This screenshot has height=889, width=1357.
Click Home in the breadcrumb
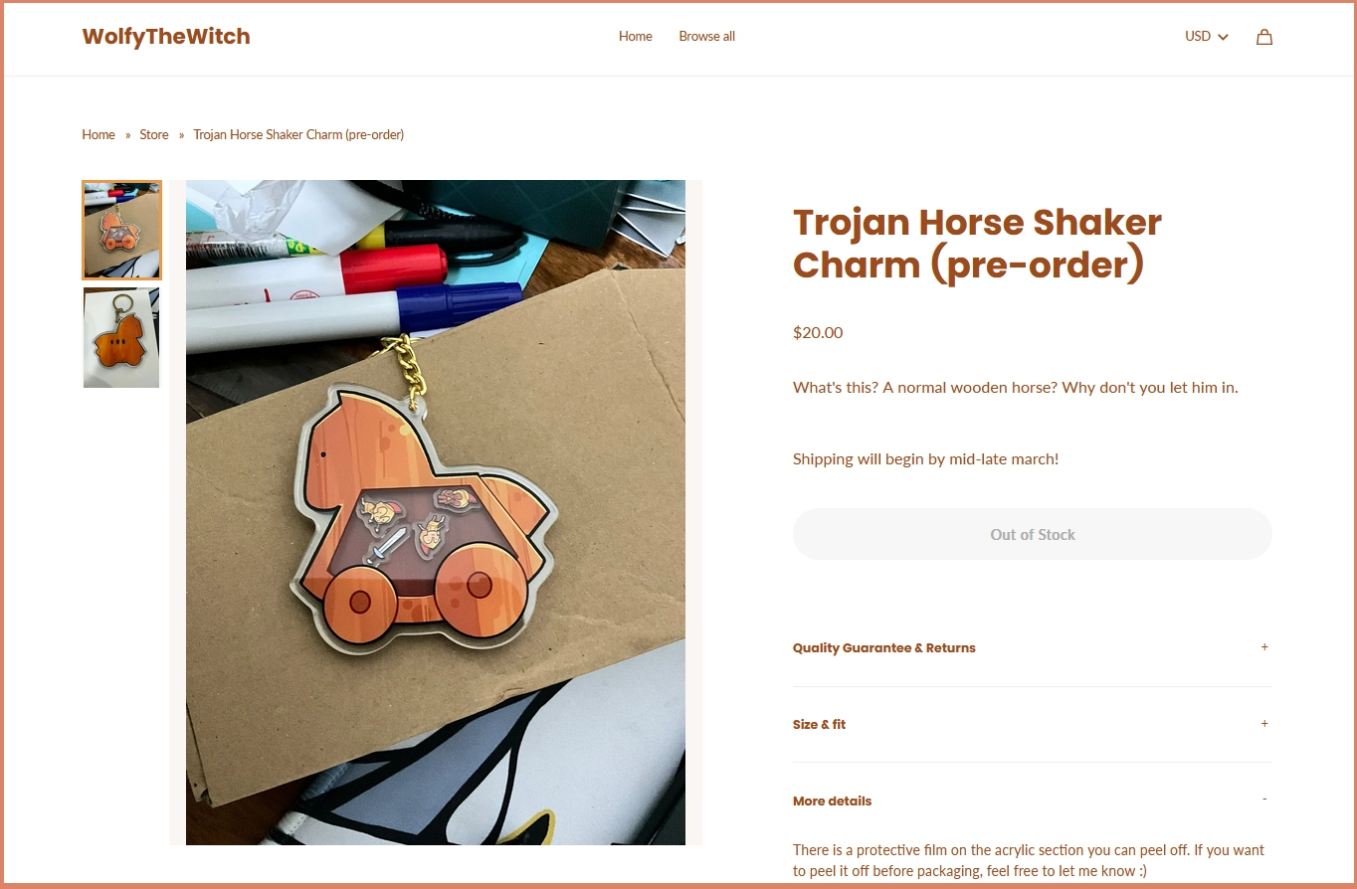[x=98, y=134]
